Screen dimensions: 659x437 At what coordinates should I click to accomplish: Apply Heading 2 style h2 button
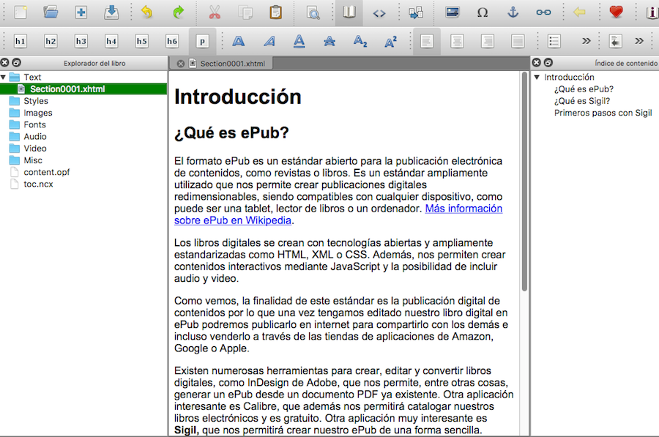(x=51, y=41)
